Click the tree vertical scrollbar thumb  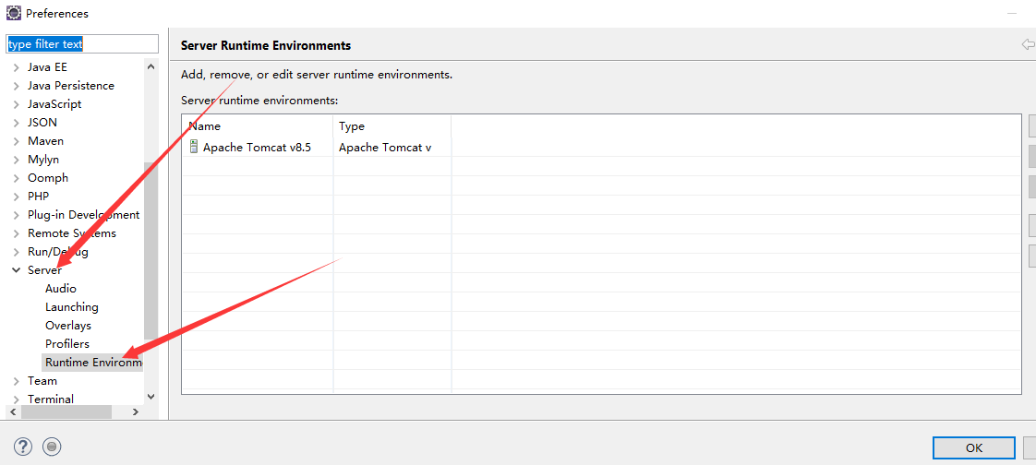[x=151, y=250]
